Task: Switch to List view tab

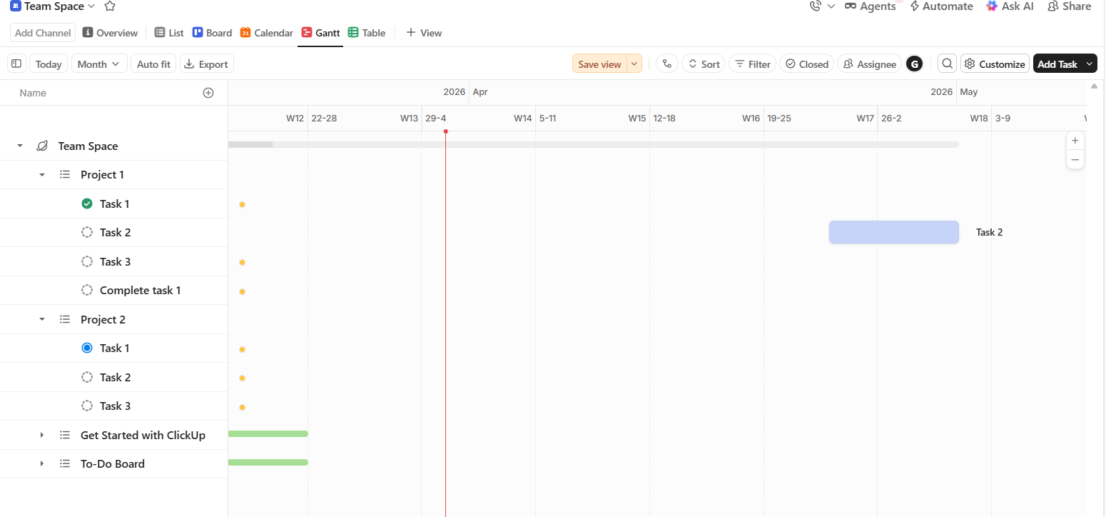Action: [x=169, y=33]
